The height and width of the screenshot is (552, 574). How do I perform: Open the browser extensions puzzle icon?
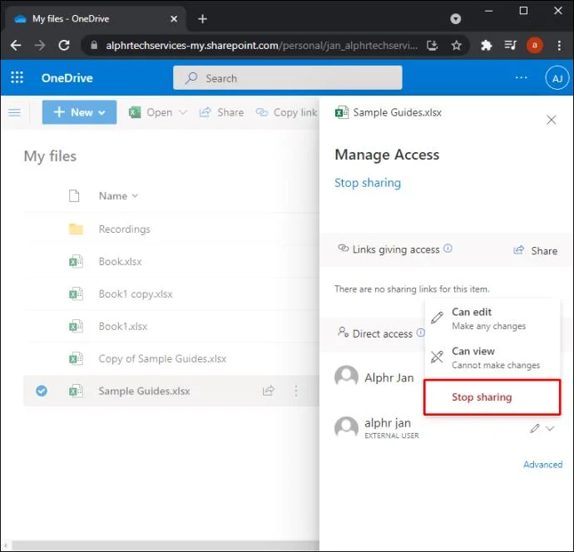pos(486,46)
